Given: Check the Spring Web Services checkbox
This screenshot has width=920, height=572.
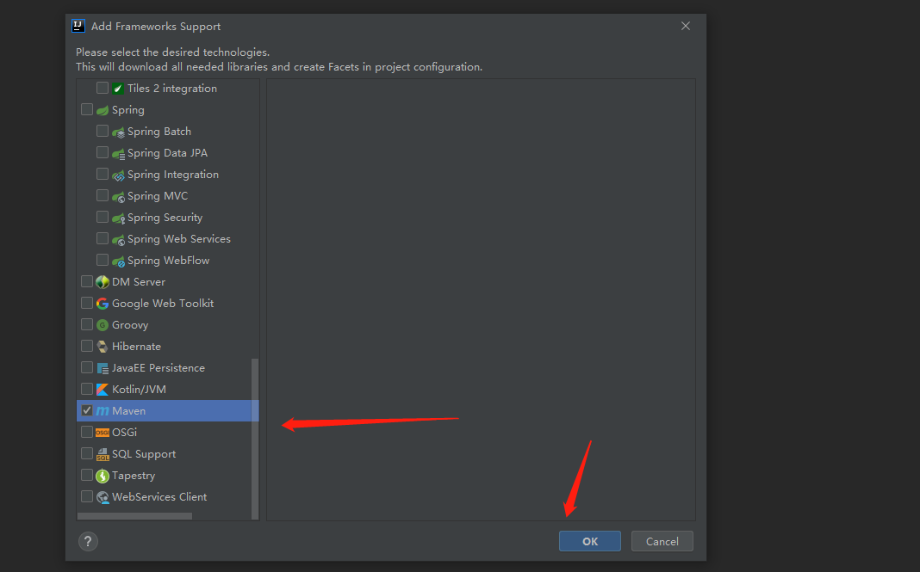Looking at the screenshot, I should coord(103,238).
